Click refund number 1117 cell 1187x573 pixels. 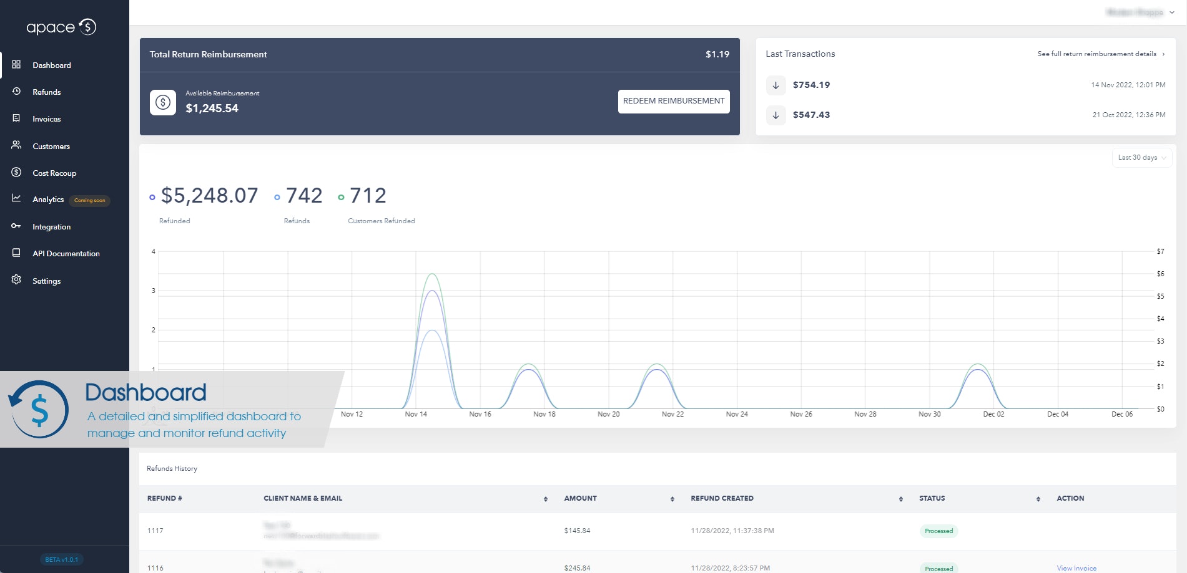pyautogui.click(x=155, y=531)
